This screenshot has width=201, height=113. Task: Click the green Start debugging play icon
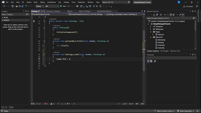(61, 6)
